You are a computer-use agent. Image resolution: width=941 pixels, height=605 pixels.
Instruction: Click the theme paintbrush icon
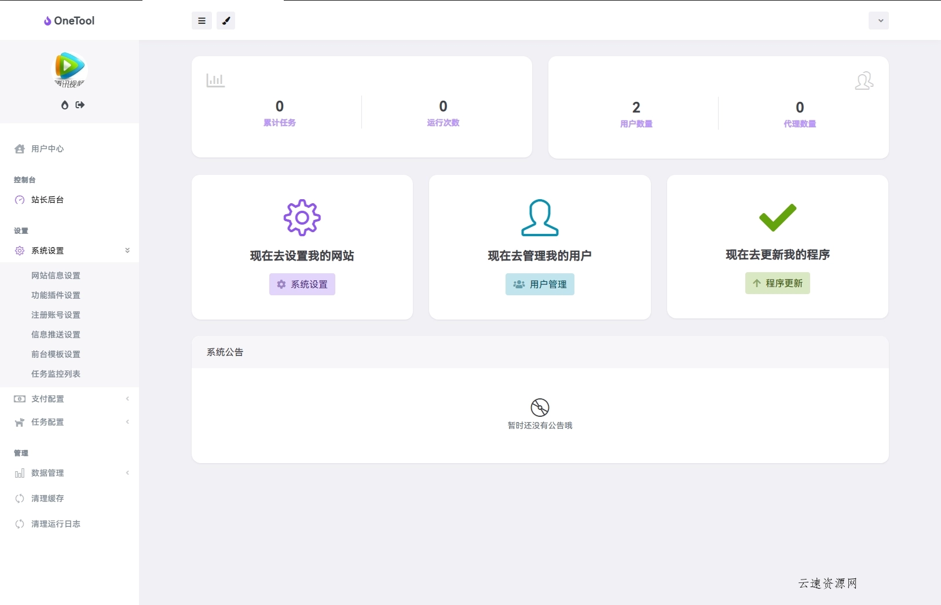pyautogui.click(x=226, y=21)
